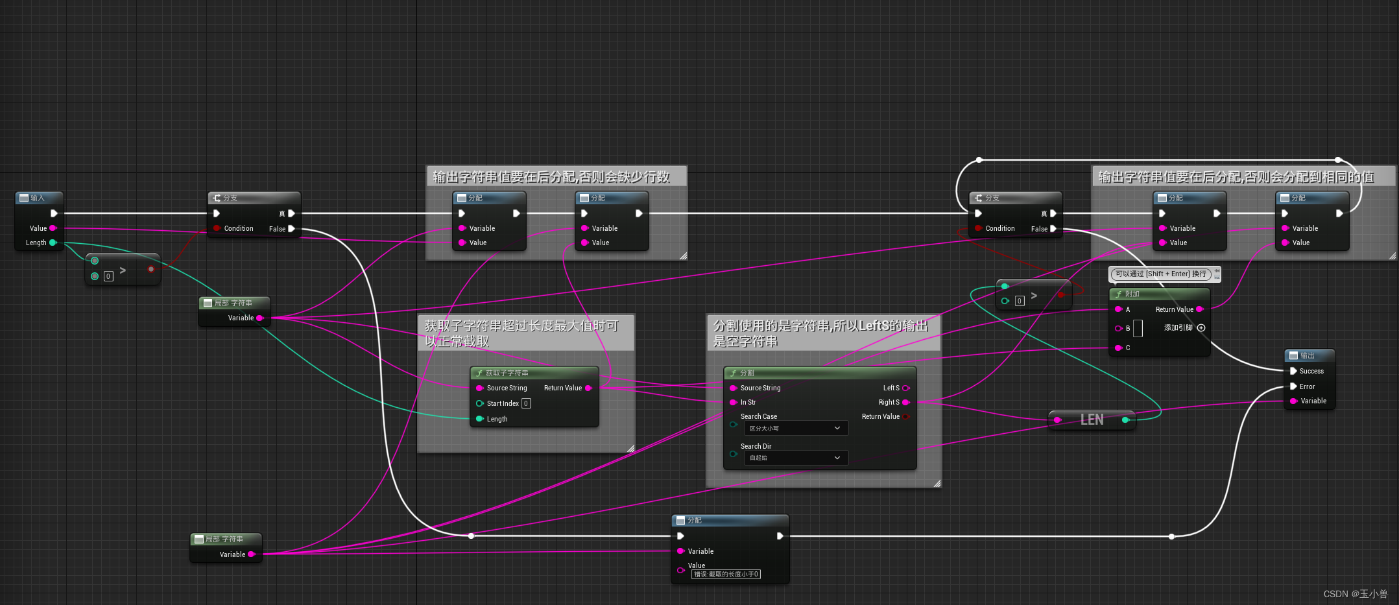Image resolution: width=1399 pixels, height=605 pixels.
Task: Click the add pin plus icon 添加引脚
Action: click(x=1201, y=327)
